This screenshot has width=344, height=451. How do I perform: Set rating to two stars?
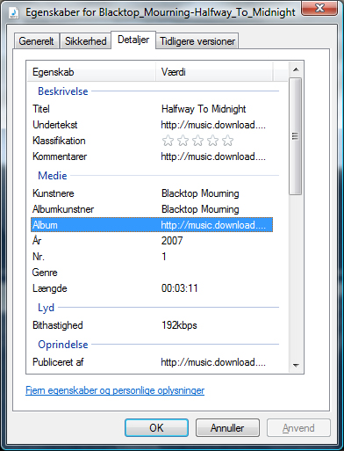click(183, 141)
